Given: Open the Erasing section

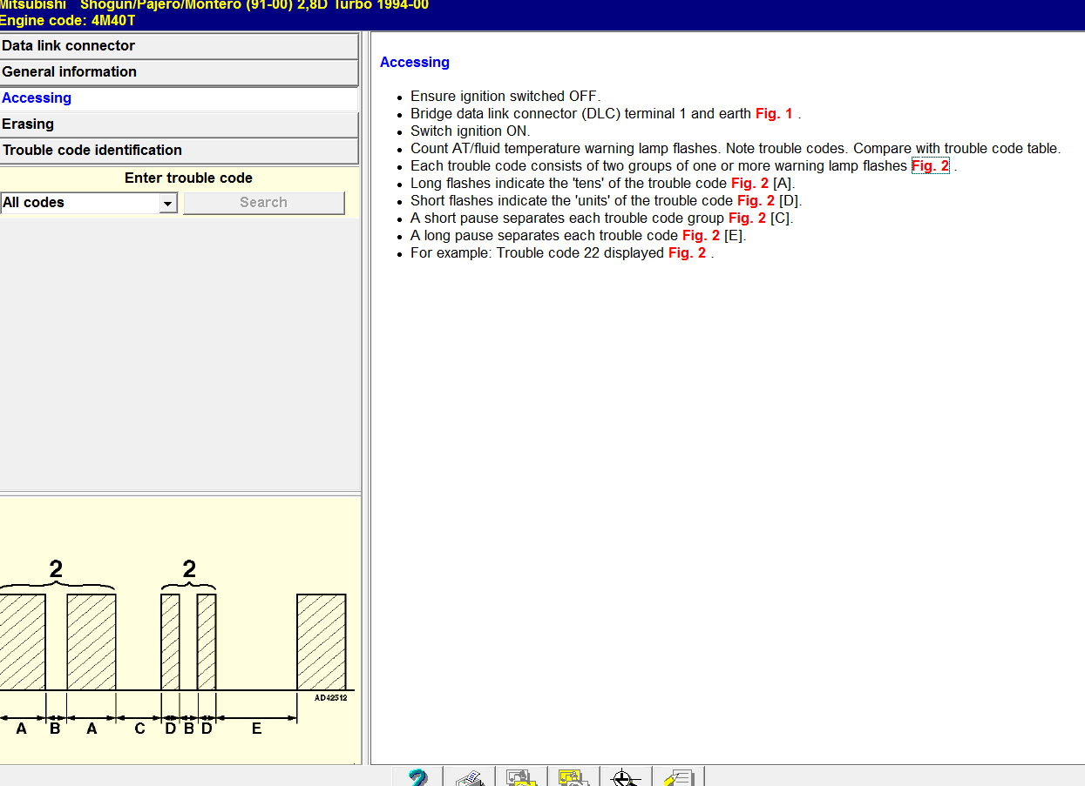Looking at the screenshot, I should (x=179, y=124).
